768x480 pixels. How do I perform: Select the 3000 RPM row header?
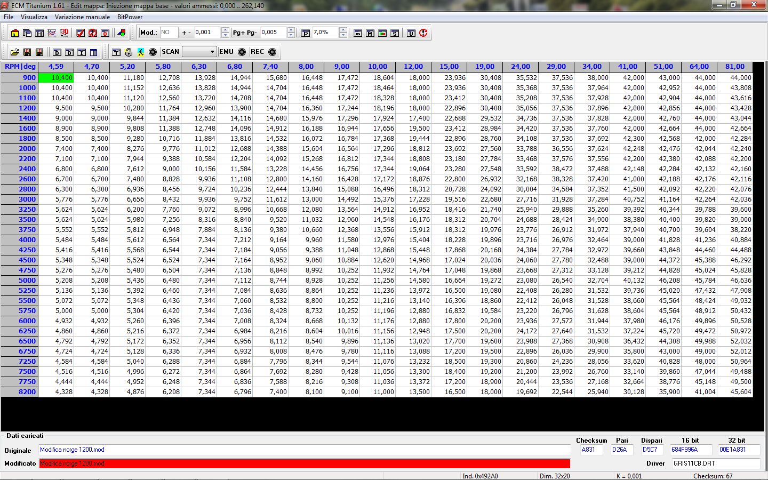point(20,199)
